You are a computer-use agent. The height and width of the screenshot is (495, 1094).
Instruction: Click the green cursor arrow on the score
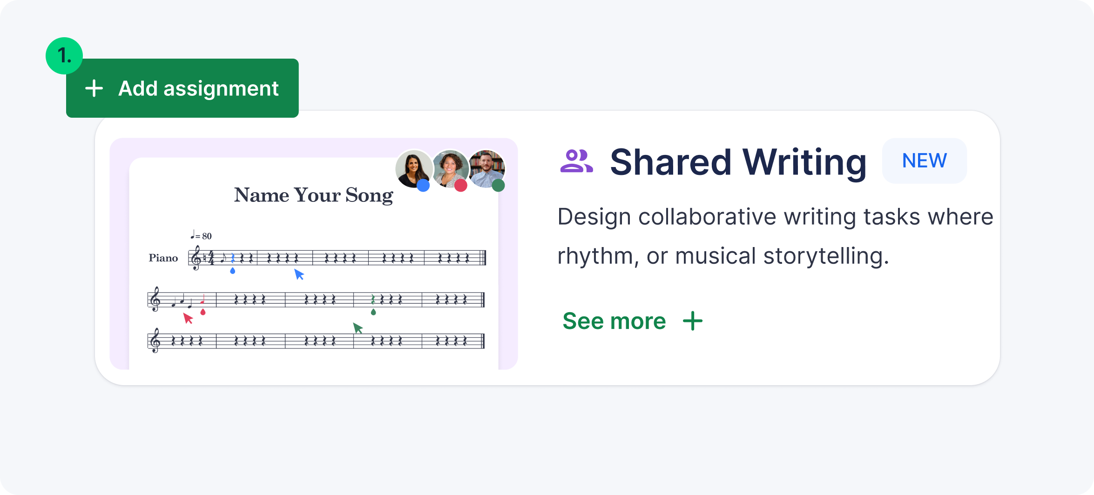click(x=358, y=328)
